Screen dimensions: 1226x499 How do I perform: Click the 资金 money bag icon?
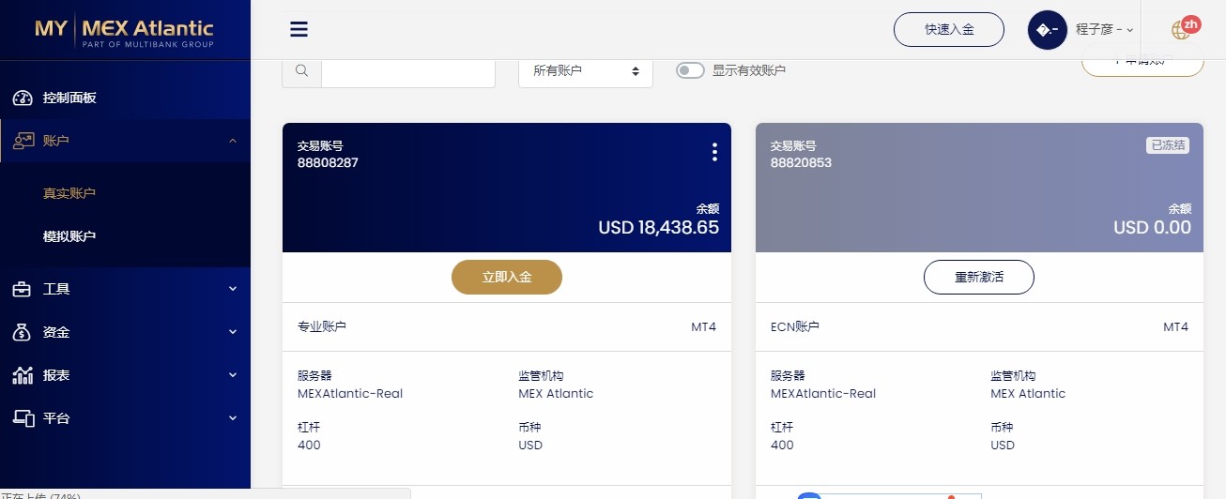tap(23, 332)
